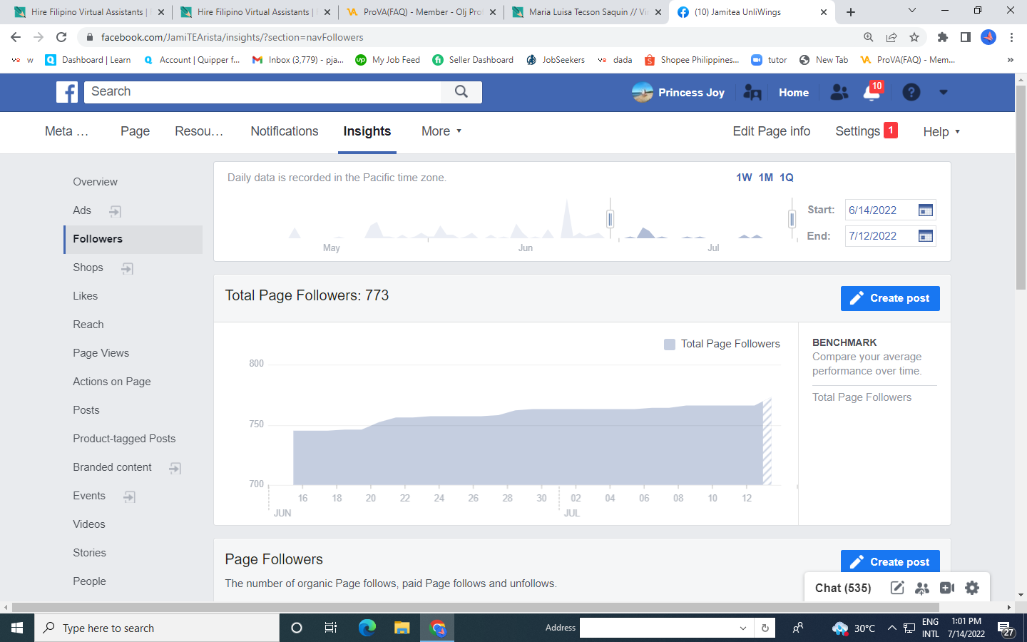
Task: Click the Facebook logo icon
Action: [x=67, y=92]
